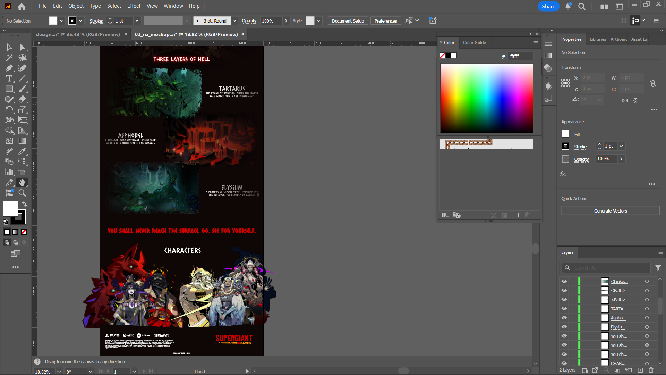Click the Direct Selection tool
Screen dimensions: 666x375
click(22, 47)
